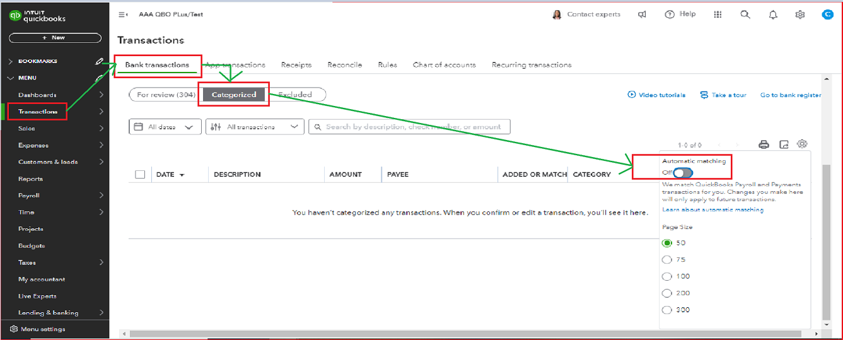Image resolution: width=843 pixels, height=340 pixels.
Task: Select page size 100
Action: coord(667,276)
